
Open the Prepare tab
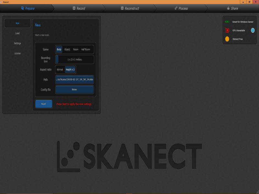(x=27, y=8)
